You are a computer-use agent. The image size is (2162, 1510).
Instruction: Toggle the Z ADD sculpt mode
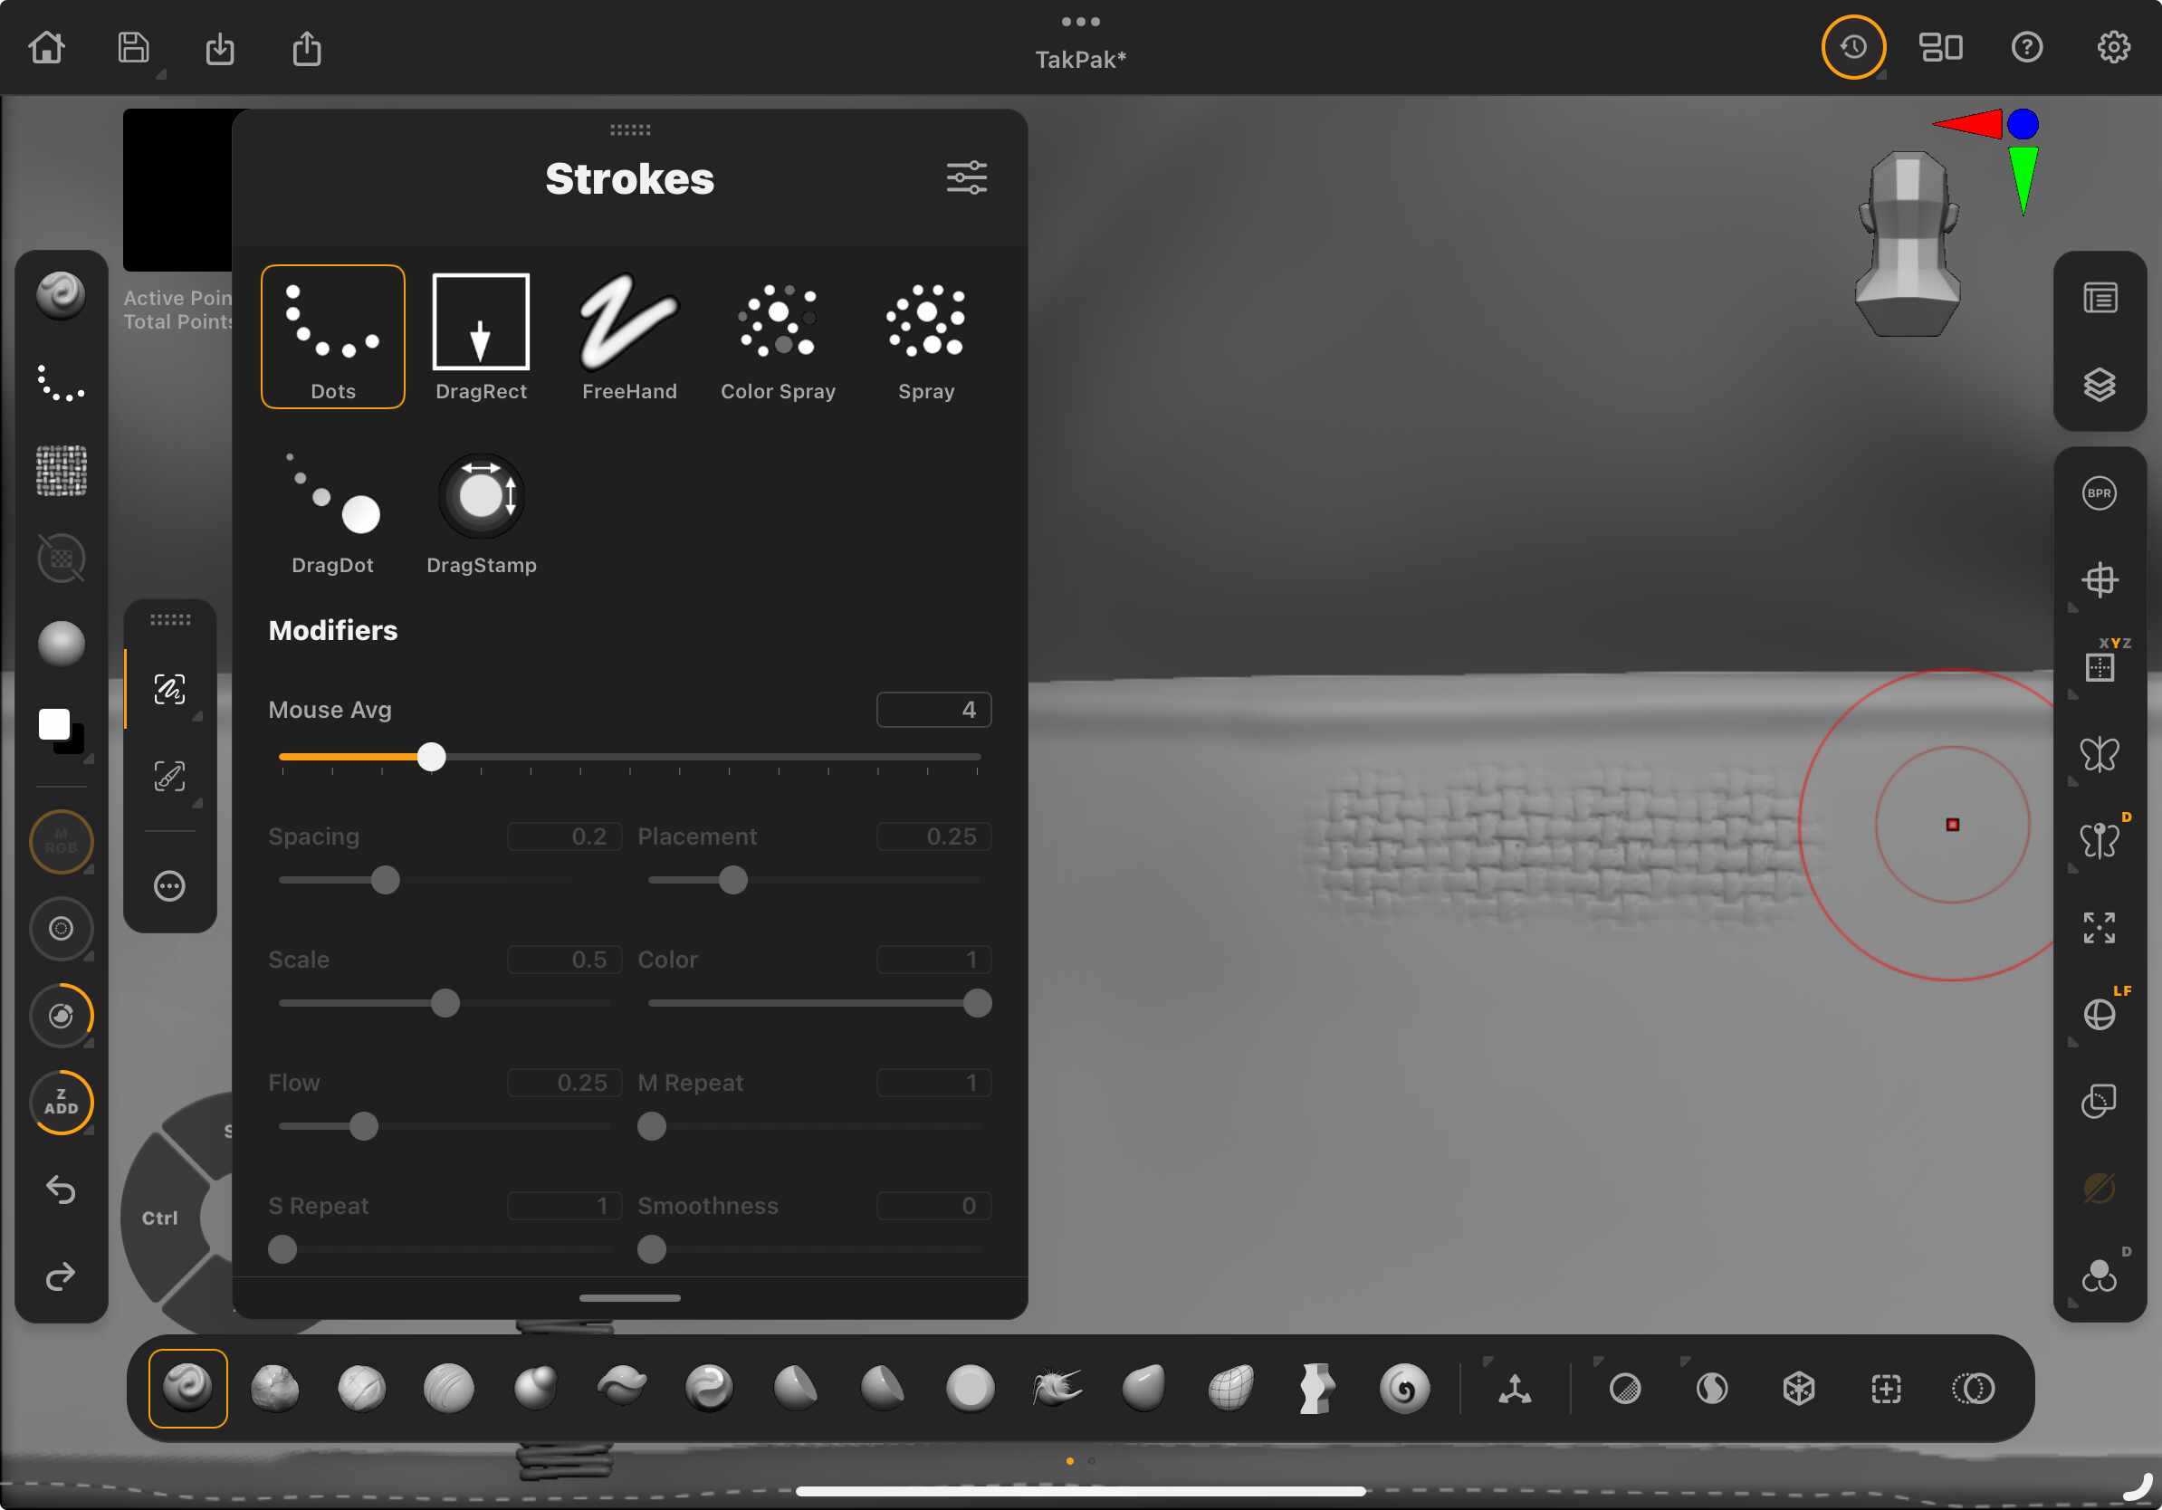pyautogui.click(x=62, y=1103)
